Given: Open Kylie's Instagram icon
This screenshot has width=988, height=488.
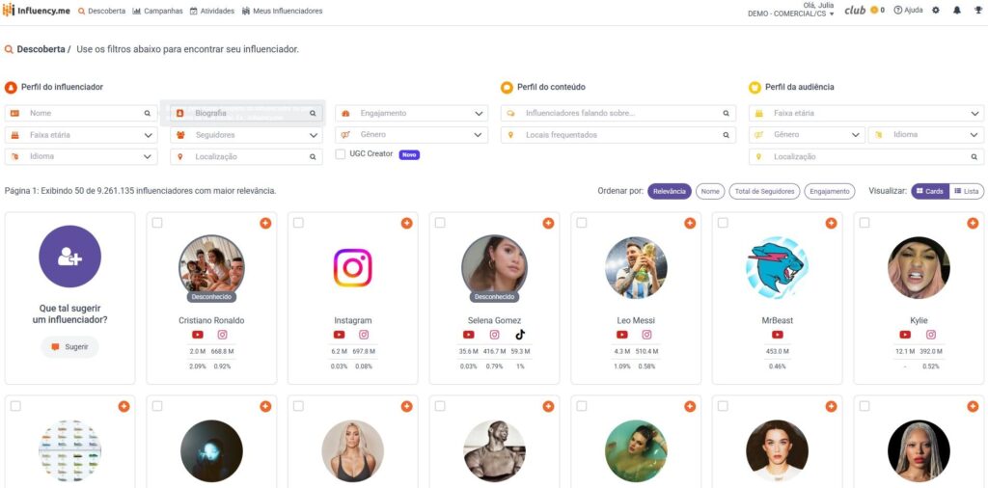Looking at the screenshot, I should [x=931, y=335].
